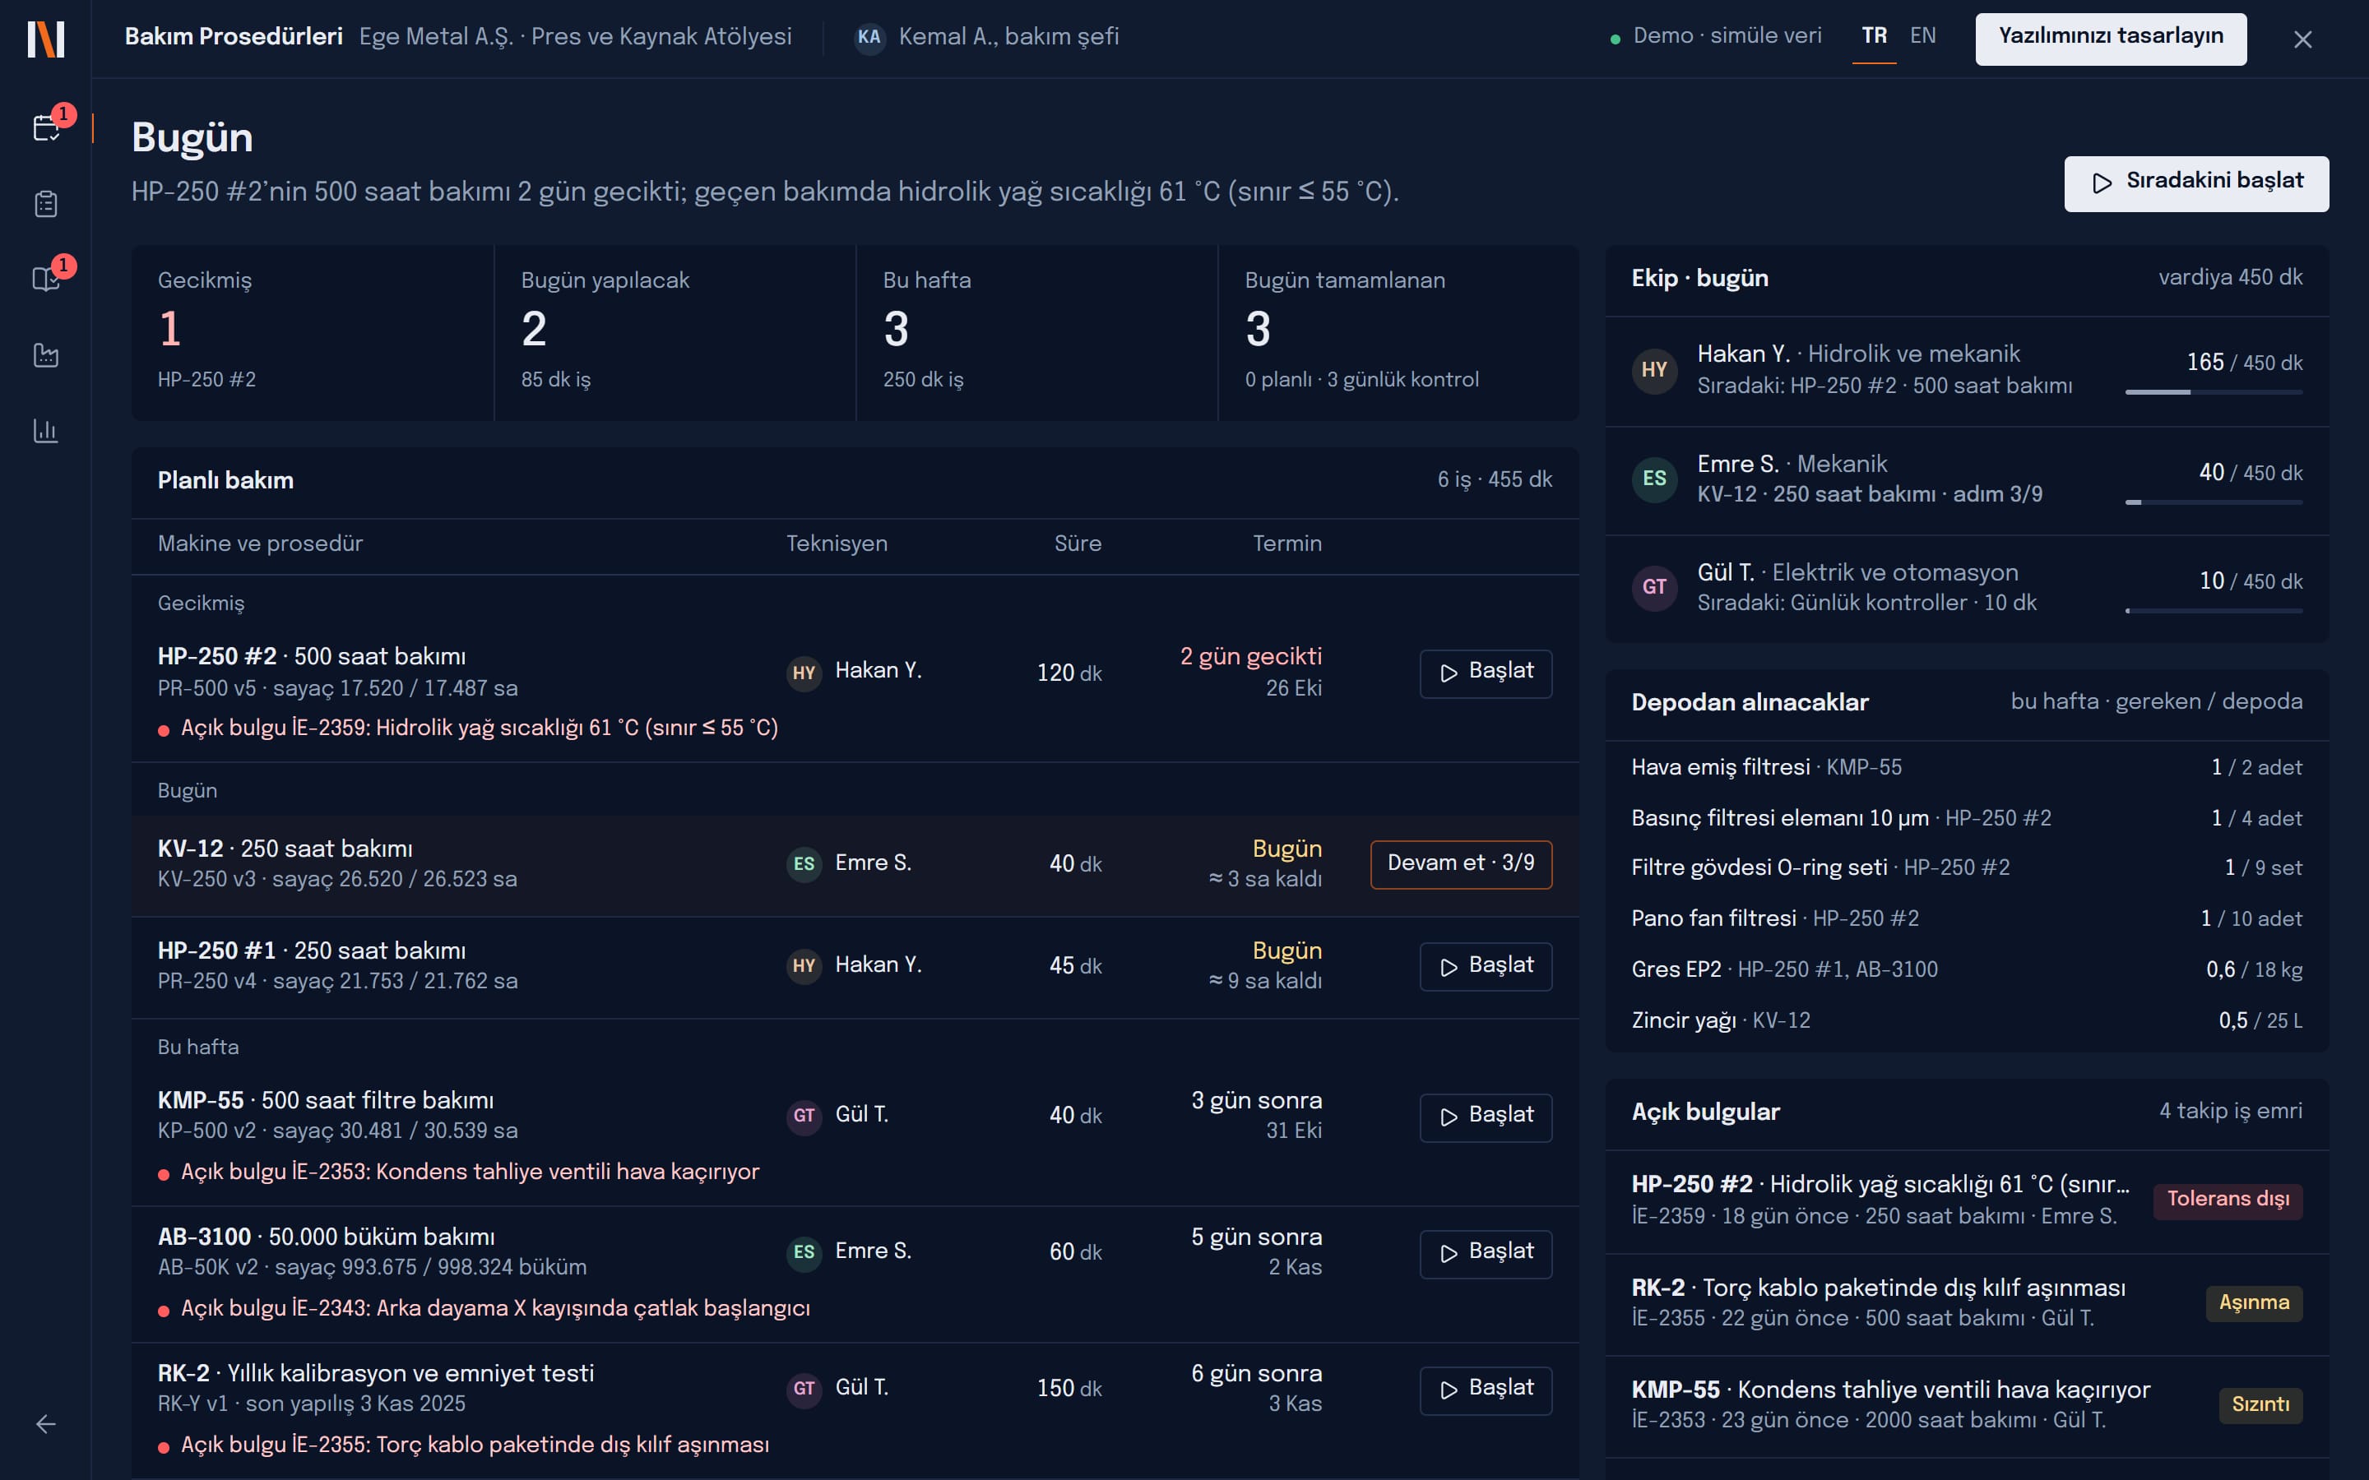Close the demo with the X icon
Screen dimensions: 2369x1480
(2302, 39)
